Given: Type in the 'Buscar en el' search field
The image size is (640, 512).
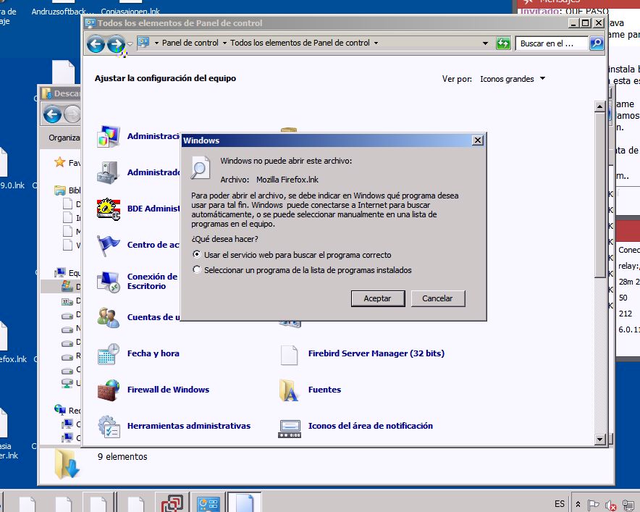Looking at the screenshot, I should [x=552, y=43].
